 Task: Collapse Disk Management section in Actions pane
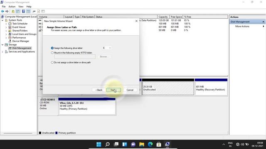point(263,22)
